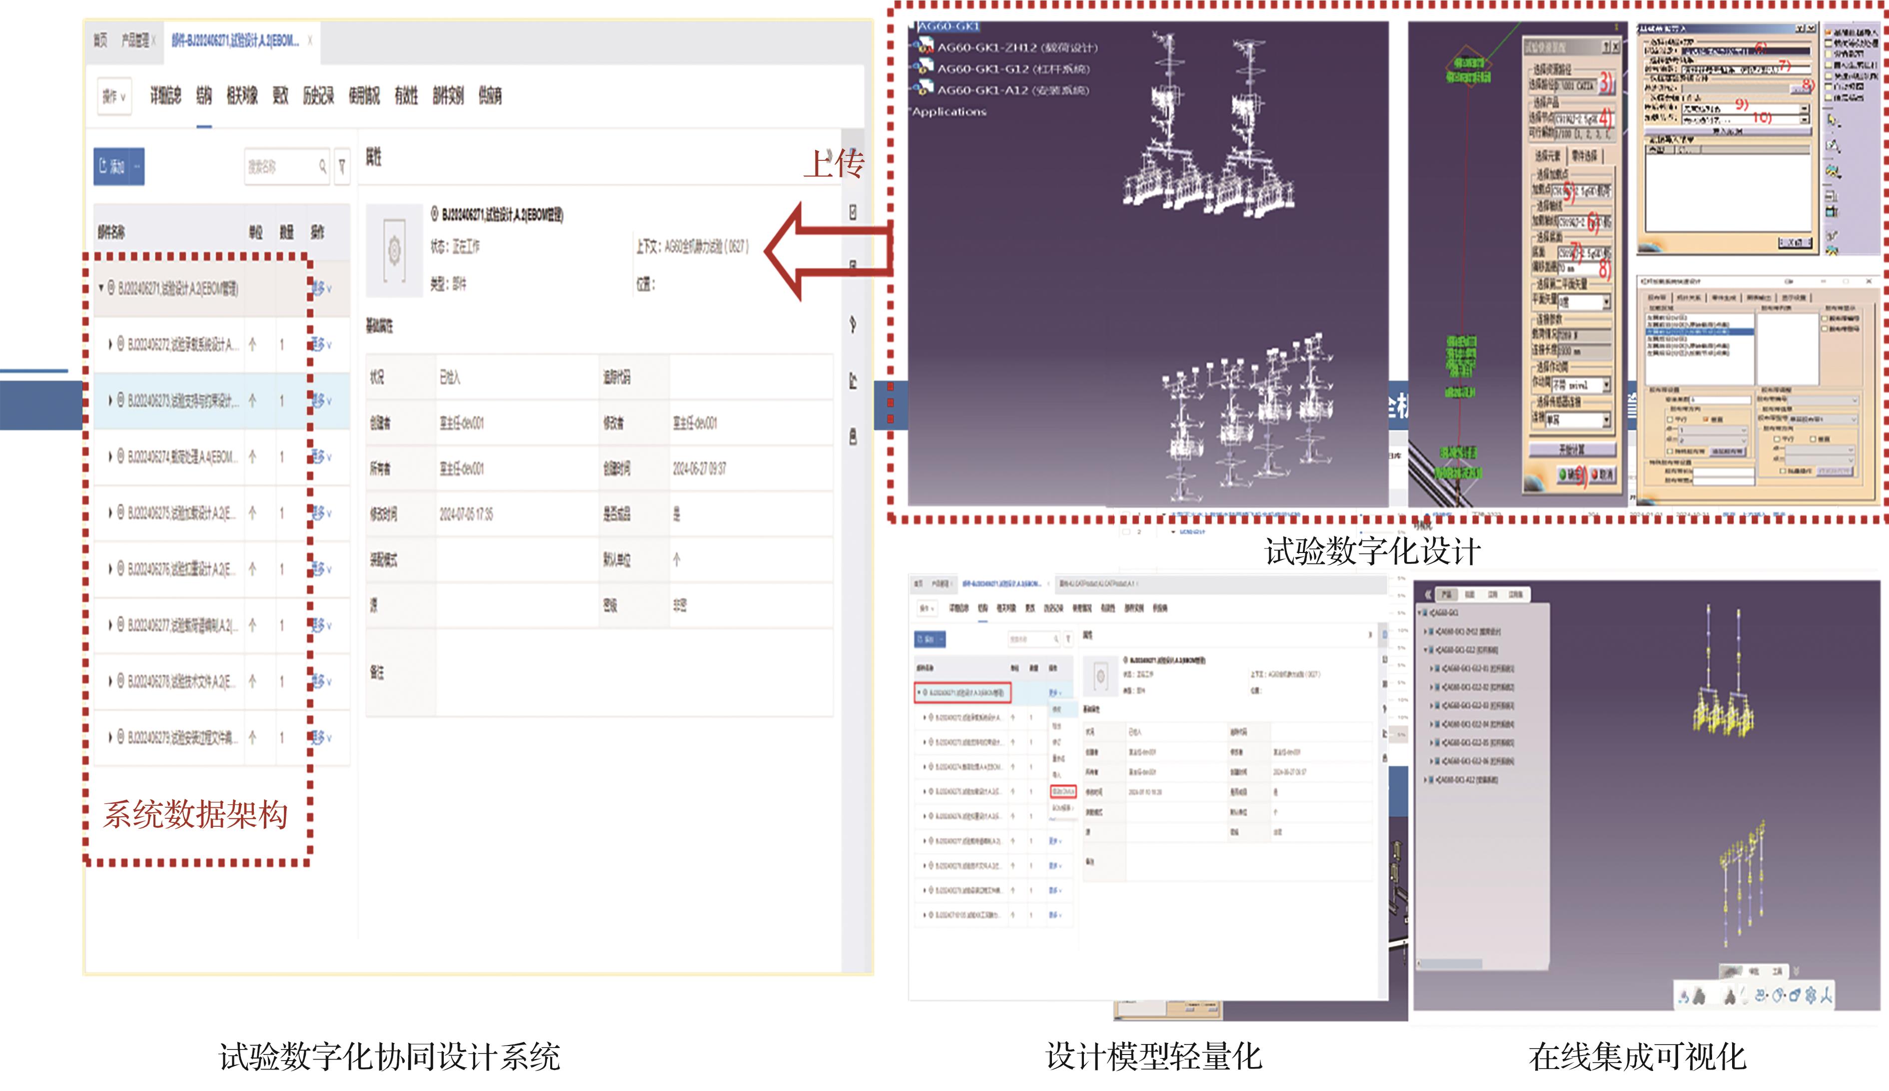Click the explode view snowflake icon in viewer toolbar
The height and width of the screenshot is (1091, 1889).
pos(1810,995)
